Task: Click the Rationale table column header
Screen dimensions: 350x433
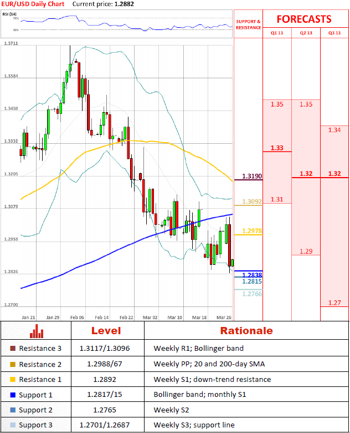Action: [246, 330]
